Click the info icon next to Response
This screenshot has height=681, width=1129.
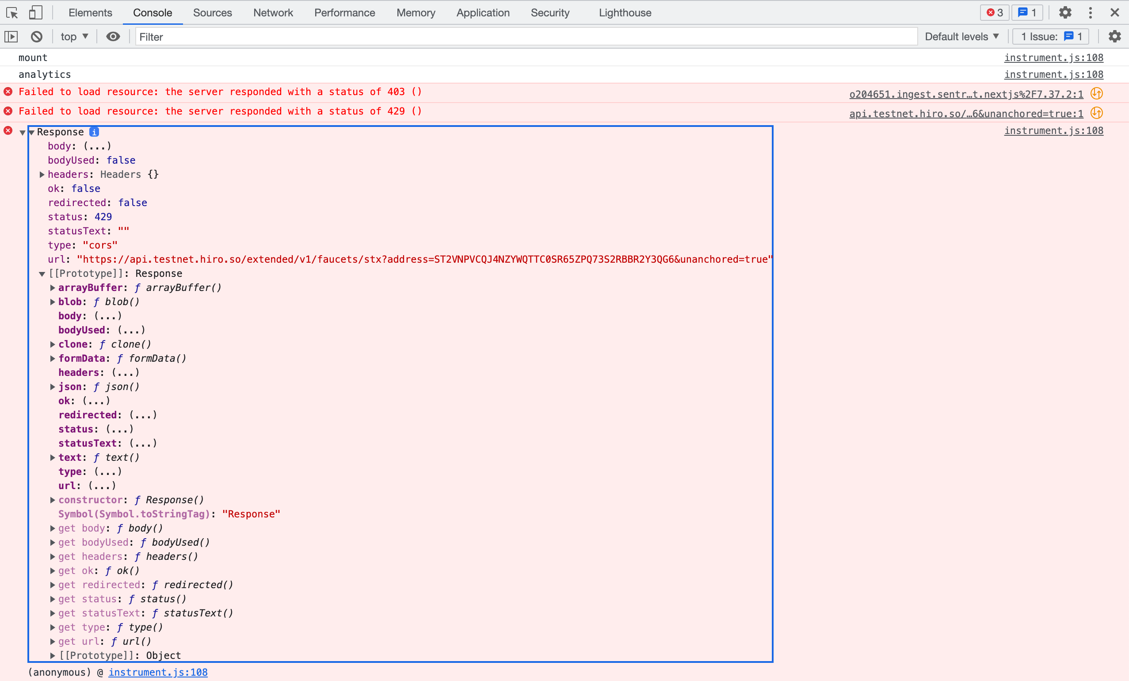coord(93,131)
